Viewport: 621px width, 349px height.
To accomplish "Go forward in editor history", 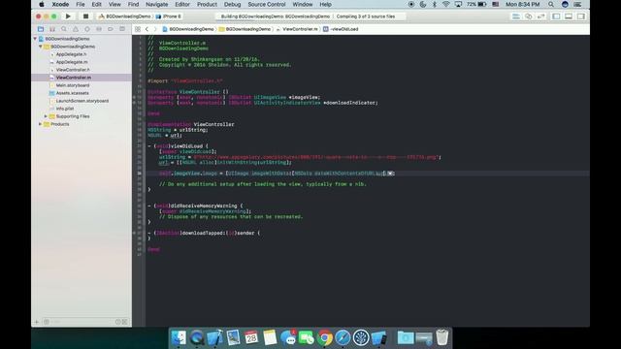I will point(155,29).
